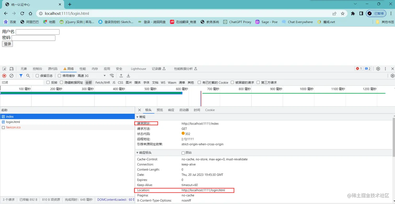The image size is (395, 204).
Task: Switch to the 控制台 DevTools tab
Action: click(x=37, y=69)
